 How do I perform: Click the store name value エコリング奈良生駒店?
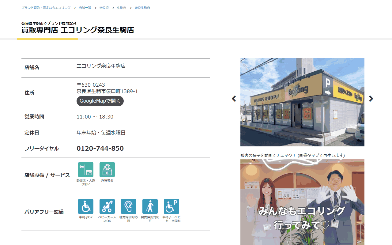click(x=101, y=66)
